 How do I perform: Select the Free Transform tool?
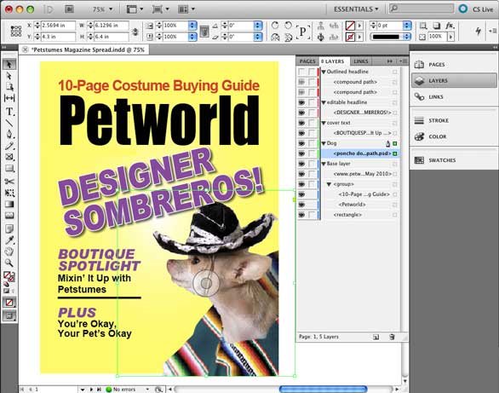(x=9, y=193)
